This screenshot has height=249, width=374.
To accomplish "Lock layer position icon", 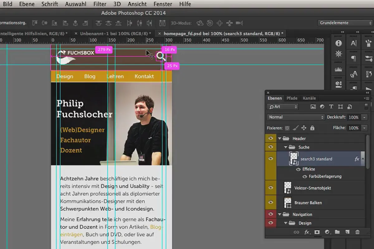I will click(x=304, y=128).
